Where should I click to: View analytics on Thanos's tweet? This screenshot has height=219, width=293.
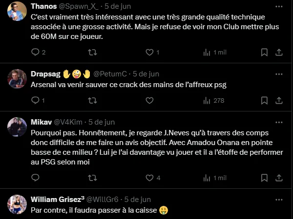207,52
